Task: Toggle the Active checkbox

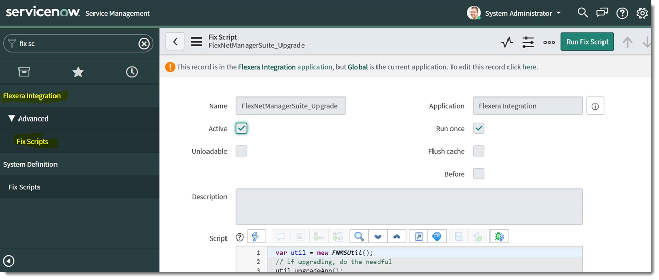Action: pos(241,128)
